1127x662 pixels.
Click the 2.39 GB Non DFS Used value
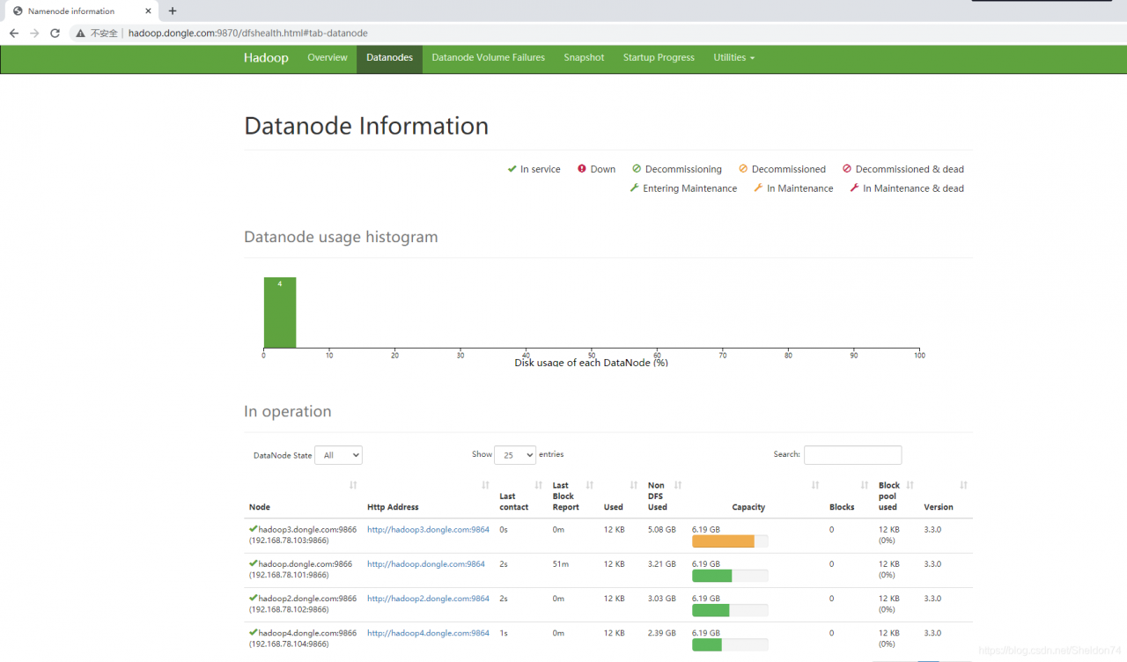[662, 633]
